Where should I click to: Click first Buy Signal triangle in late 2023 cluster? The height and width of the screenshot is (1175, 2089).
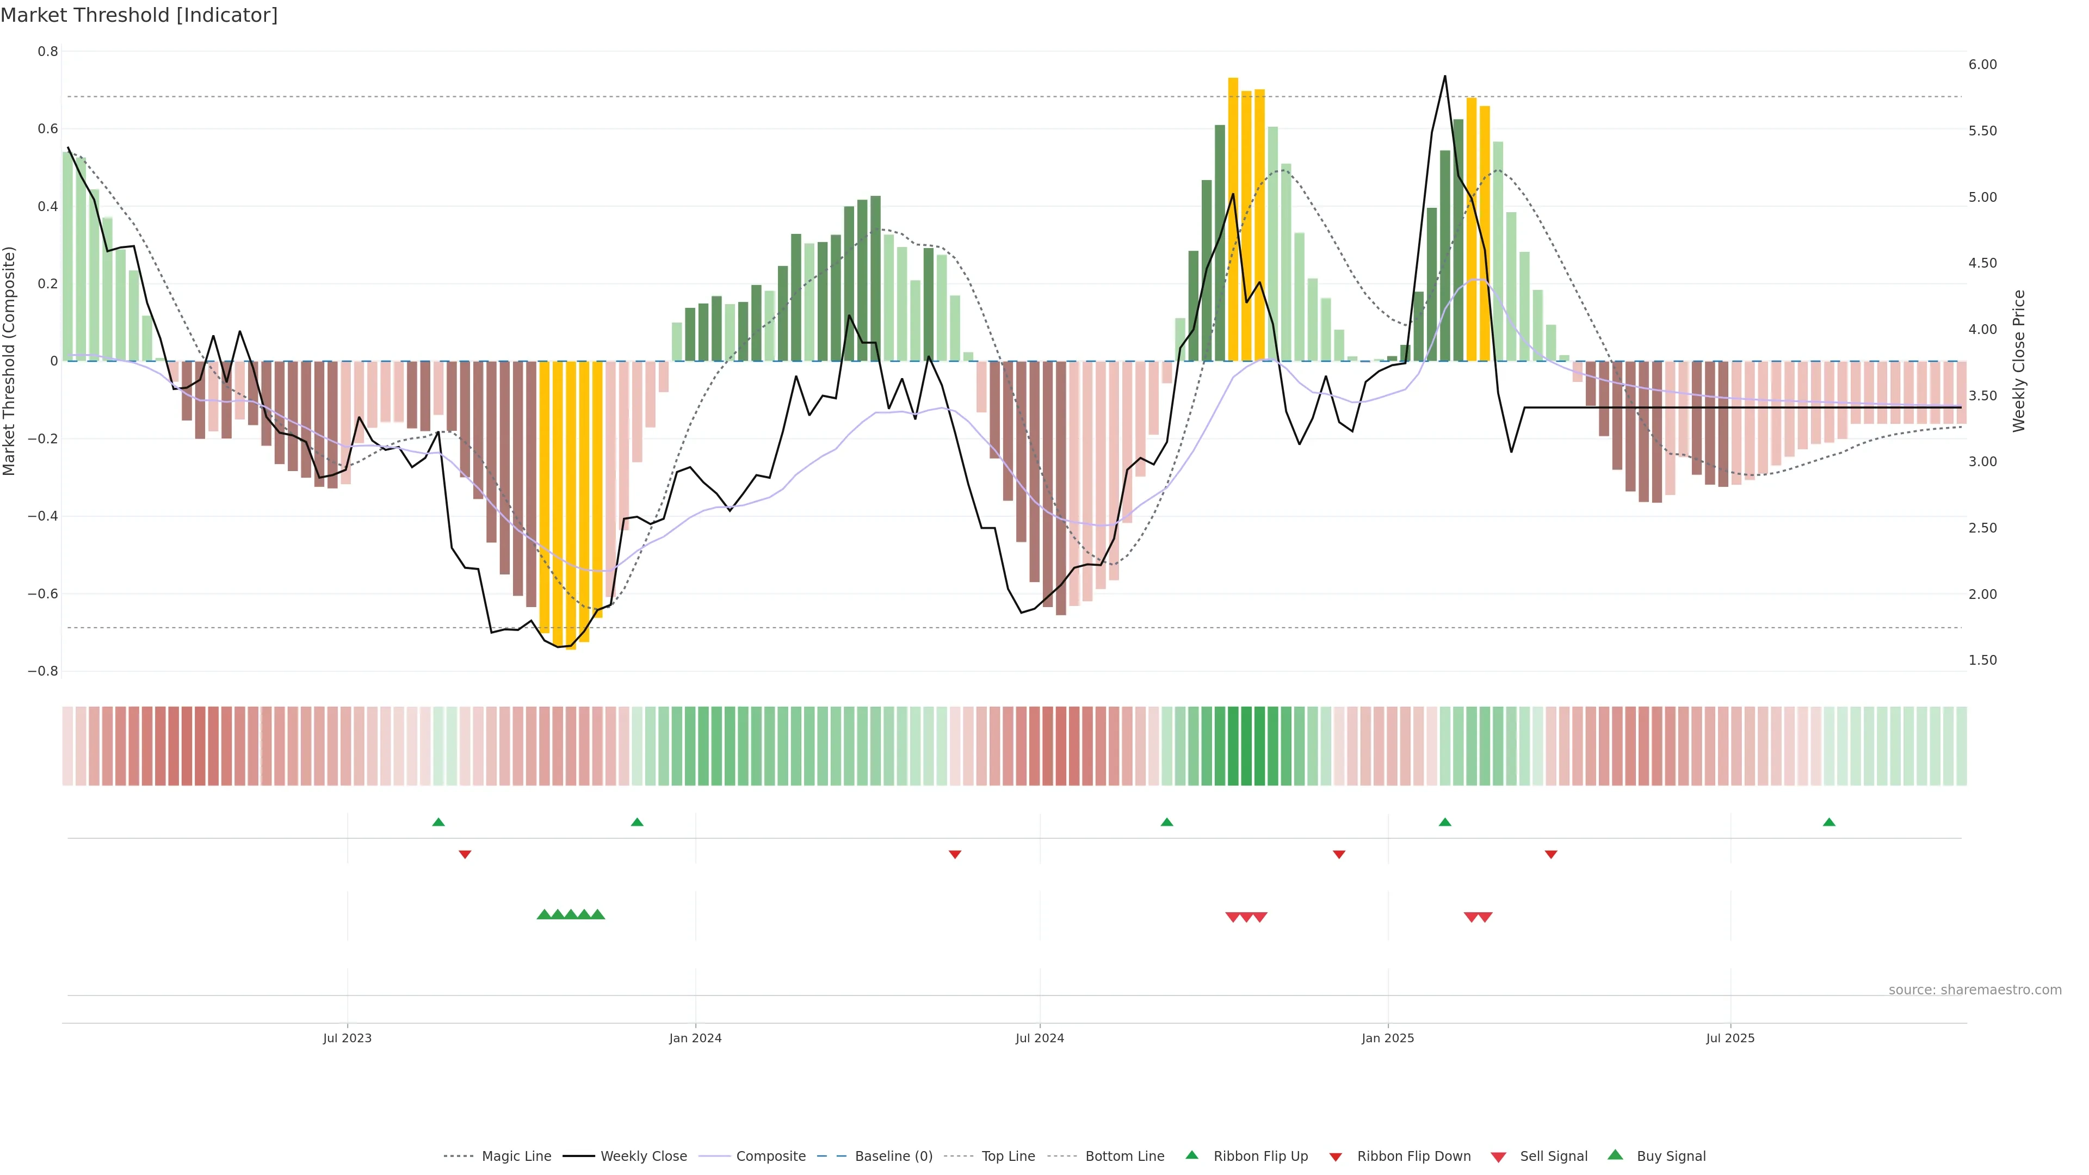click(544, 914)
